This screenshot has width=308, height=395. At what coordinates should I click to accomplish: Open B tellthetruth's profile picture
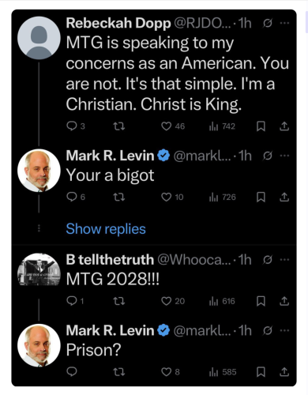tap(39, 269)
